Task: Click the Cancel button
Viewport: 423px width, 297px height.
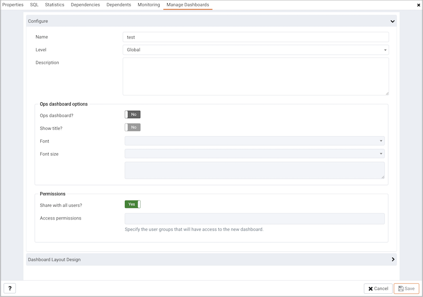Action: tap(378, 289)
